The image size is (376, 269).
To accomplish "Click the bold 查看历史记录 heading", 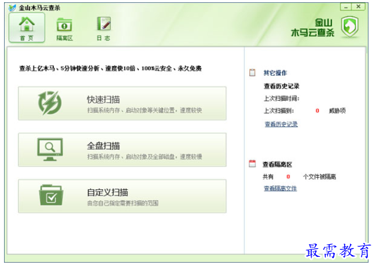I will click(x=282, y=86).
